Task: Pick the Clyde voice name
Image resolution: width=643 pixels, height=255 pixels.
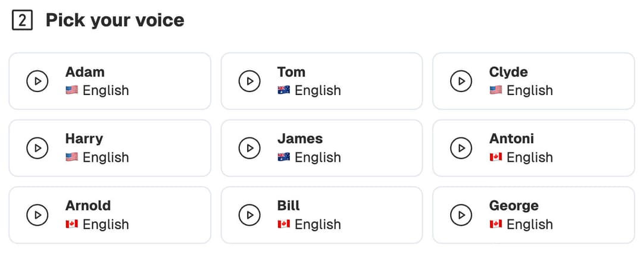Action: pos(508,72)
